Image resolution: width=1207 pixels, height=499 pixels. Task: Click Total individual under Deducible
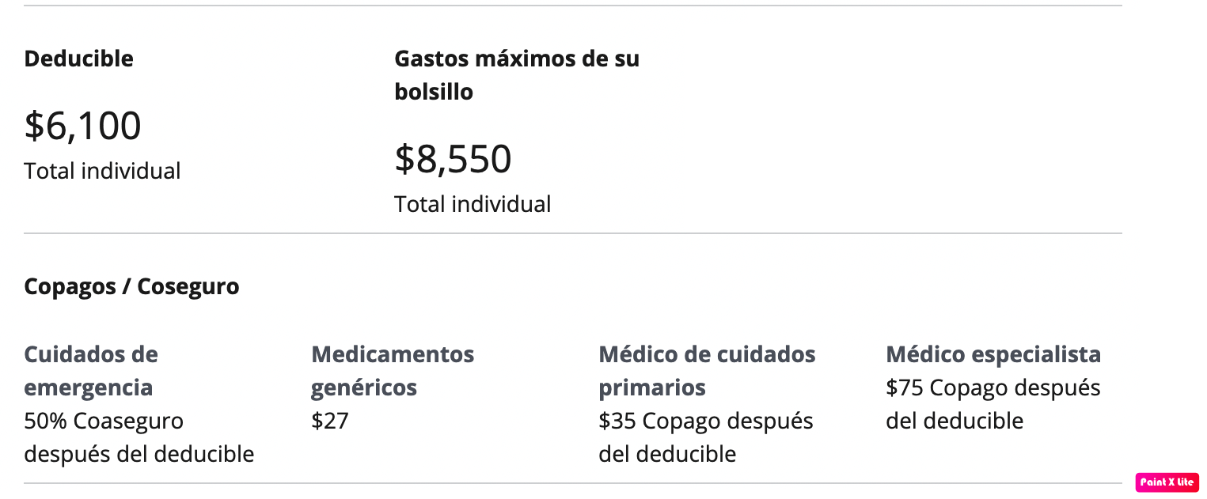(102, 171)
